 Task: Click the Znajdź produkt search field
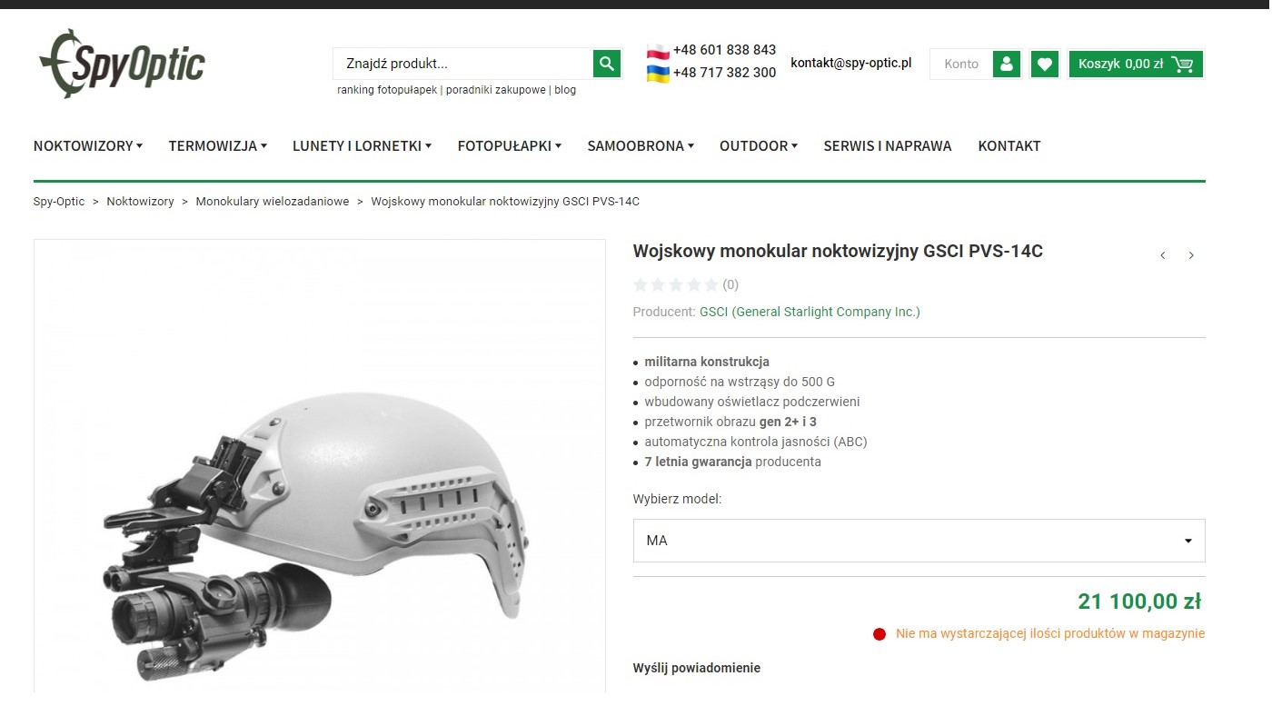click(463, 64)
